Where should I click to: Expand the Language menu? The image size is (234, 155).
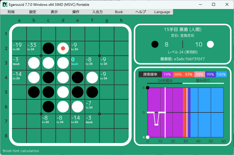162,12
